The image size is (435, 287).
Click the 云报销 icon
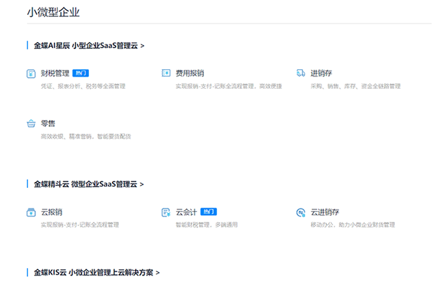click(31, 212)
